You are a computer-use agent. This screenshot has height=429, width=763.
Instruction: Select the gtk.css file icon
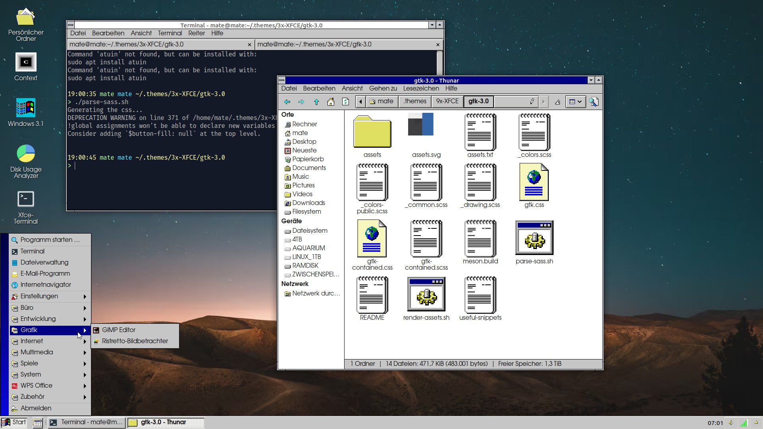[x=534, y=182]
